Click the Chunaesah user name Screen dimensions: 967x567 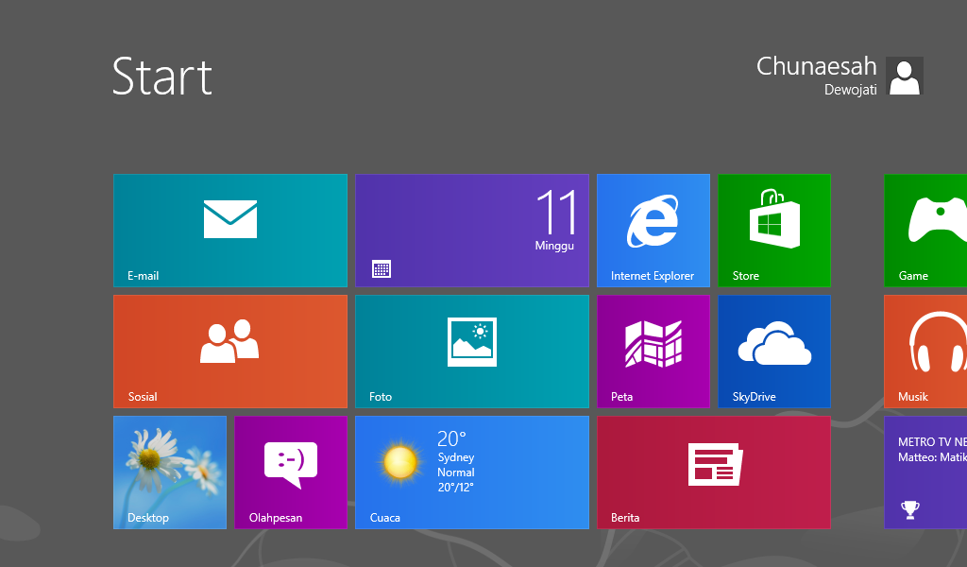click(817, 66)
